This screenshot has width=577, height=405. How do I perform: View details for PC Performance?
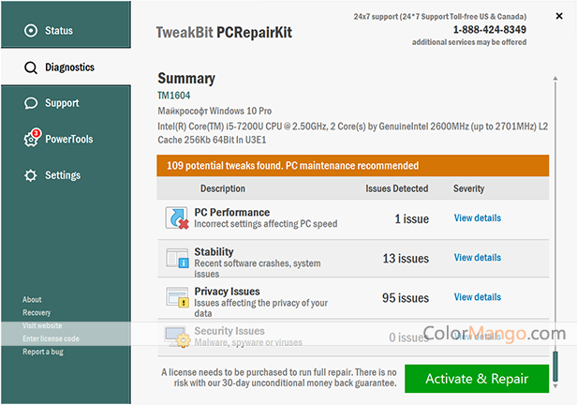pyautogui.click(x=478, y=217)
